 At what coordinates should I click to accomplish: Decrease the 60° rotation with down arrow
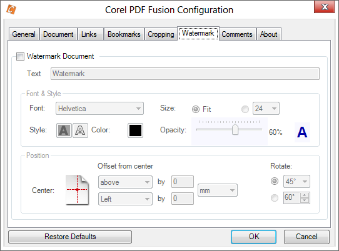pyautogui.click(x=305, y=200)
